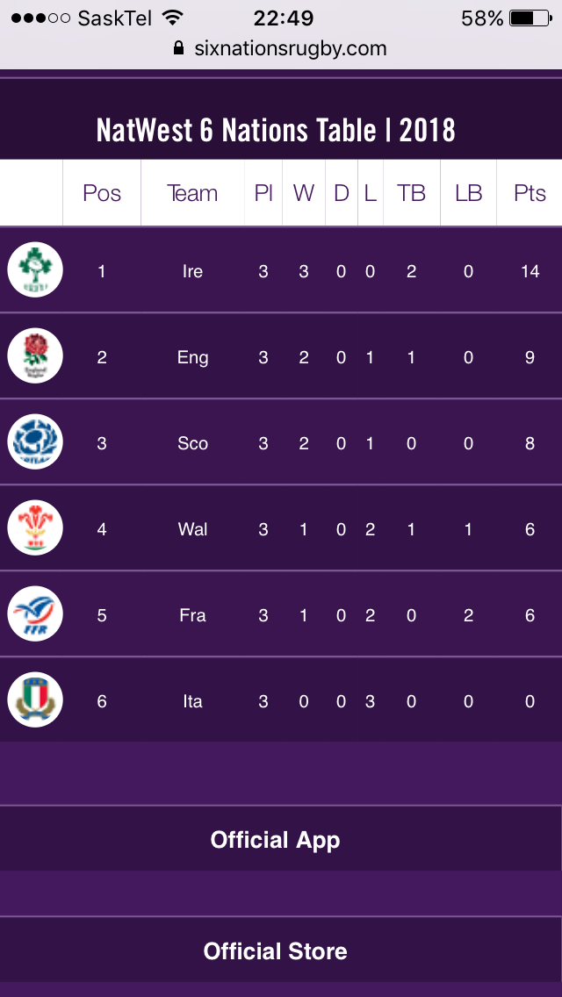Tap the padlock icon in address bar
Screen dimensions: 562x997
pyautogui.click(x=180, y=48)
